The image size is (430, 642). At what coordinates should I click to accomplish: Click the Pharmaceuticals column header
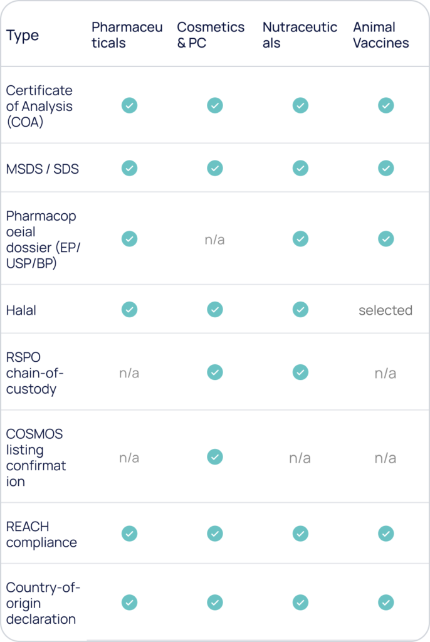[127, 35]
